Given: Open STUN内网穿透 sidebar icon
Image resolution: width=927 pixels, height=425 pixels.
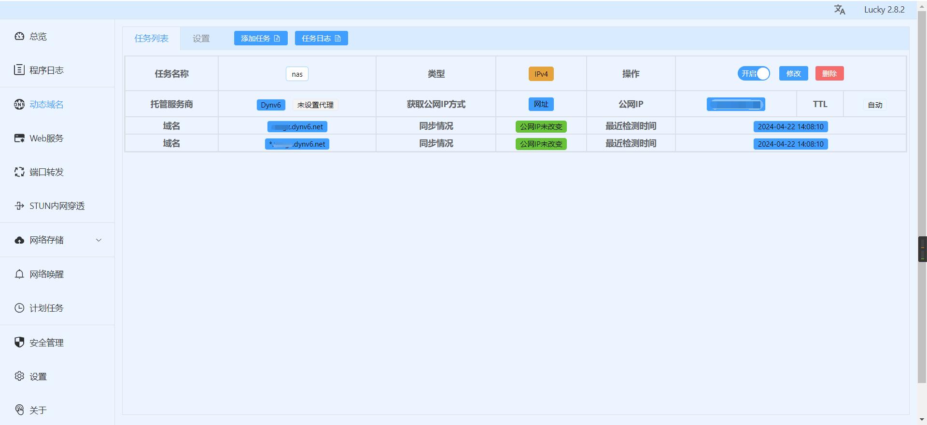Looking at the screenshot, I should point(19,206).
